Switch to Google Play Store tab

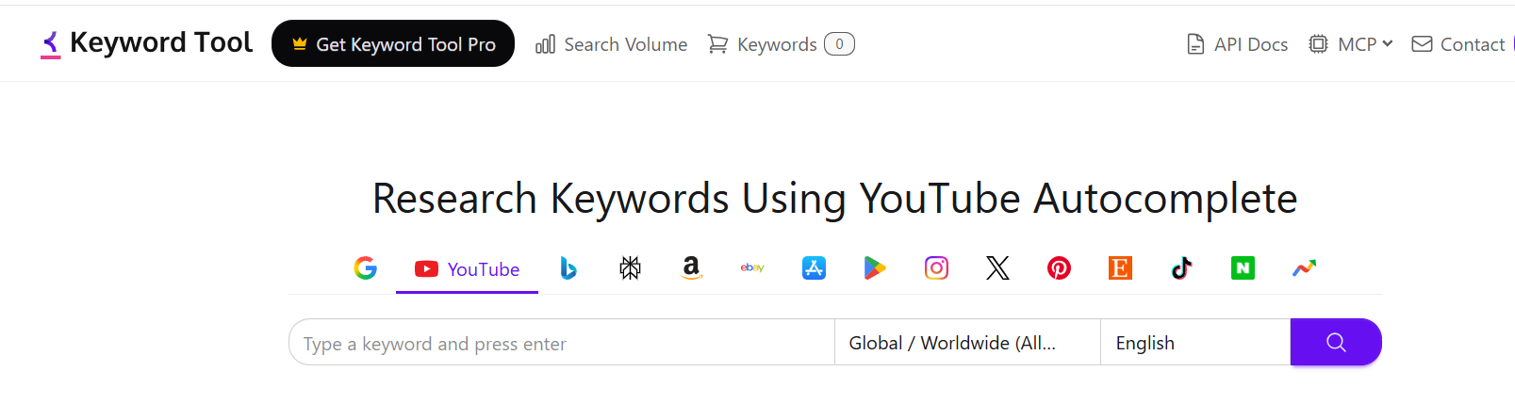click(x=875, y=268)
